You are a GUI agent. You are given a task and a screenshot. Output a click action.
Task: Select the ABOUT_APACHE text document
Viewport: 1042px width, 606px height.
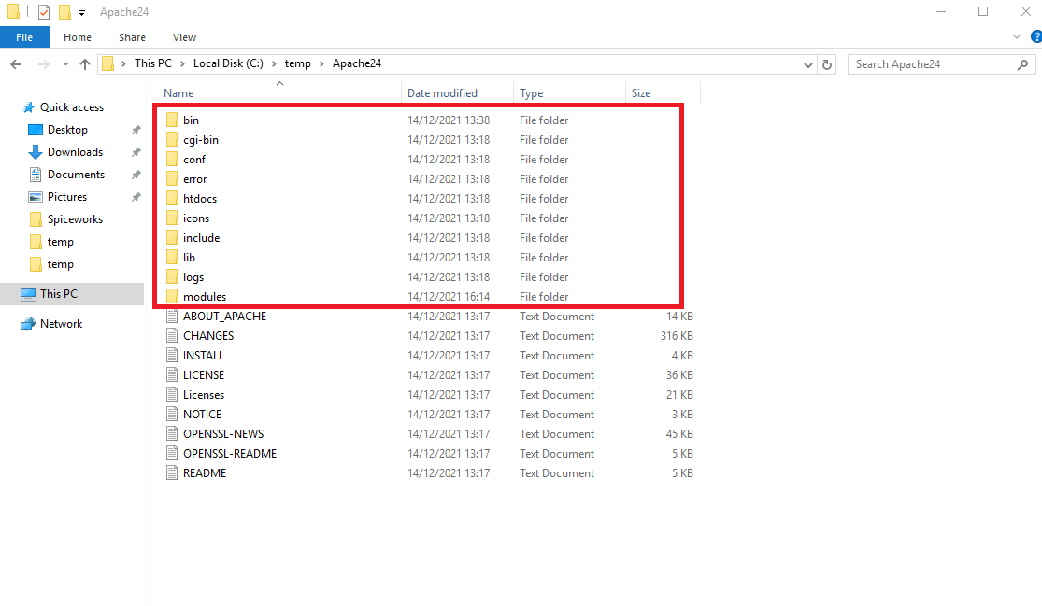click(224, 317)
